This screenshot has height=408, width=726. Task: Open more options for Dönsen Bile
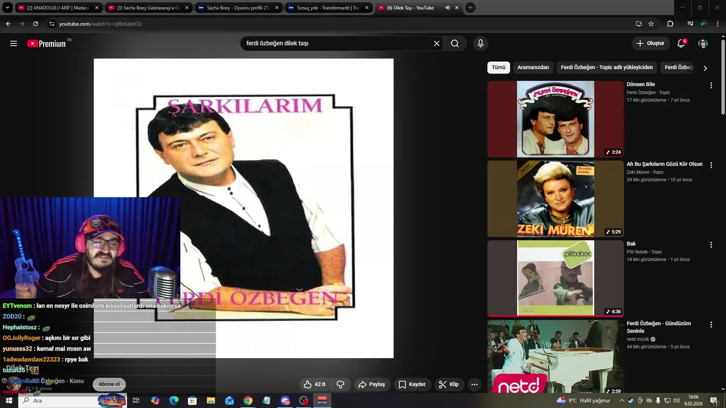click(711, 86)
